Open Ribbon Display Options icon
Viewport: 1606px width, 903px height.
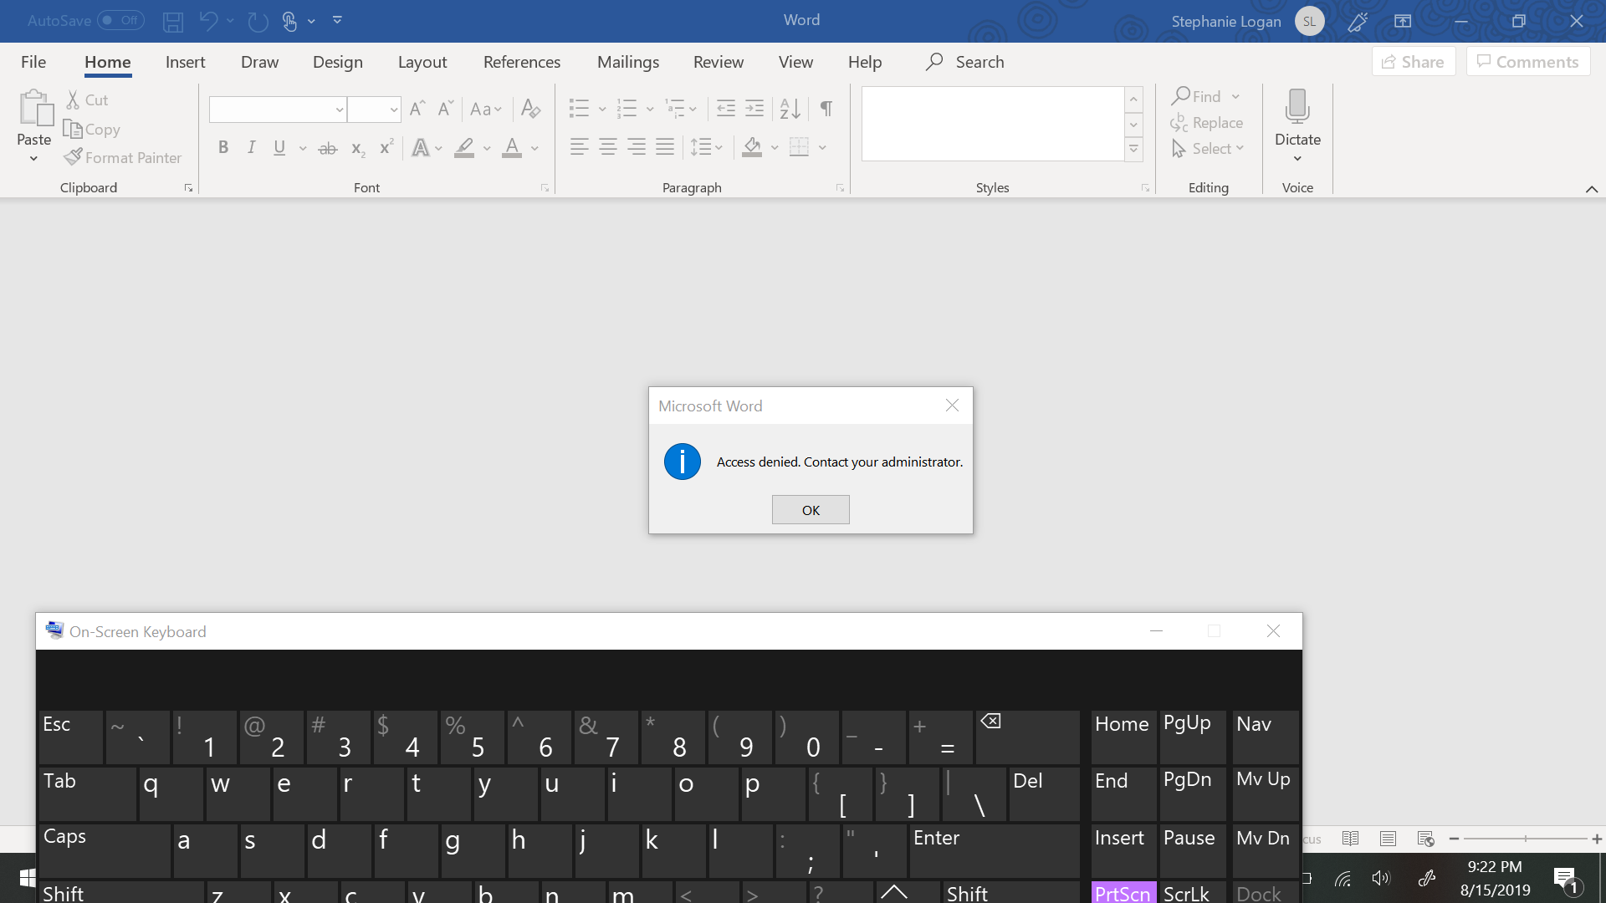[1403, 21]
